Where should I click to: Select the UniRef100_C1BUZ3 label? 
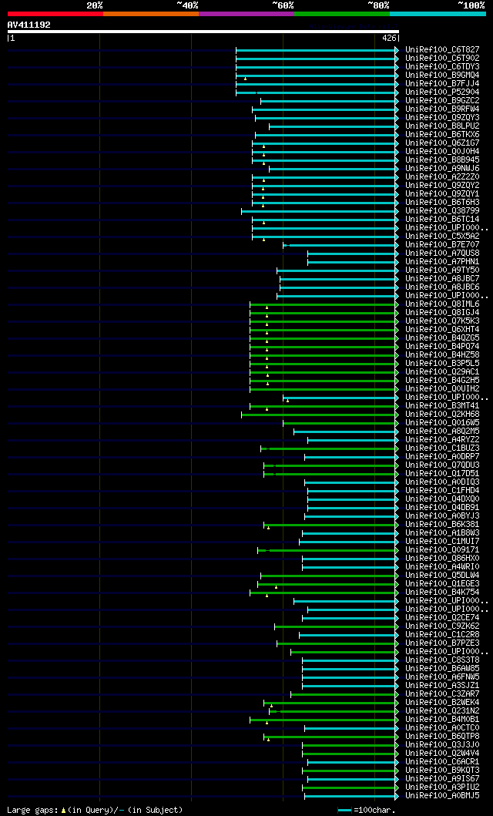443,448
